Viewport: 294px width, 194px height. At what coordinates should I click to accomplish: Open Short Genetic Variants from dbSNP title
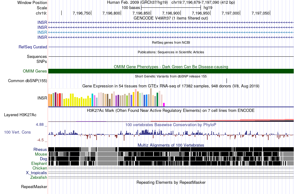[x=171, y=76]
